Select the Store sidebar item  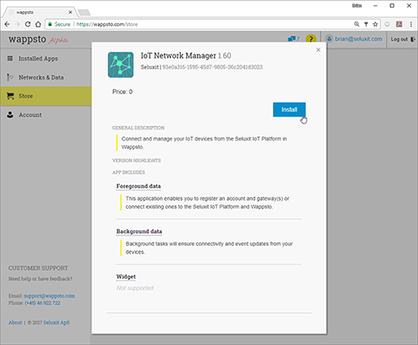tap(46, 96)
